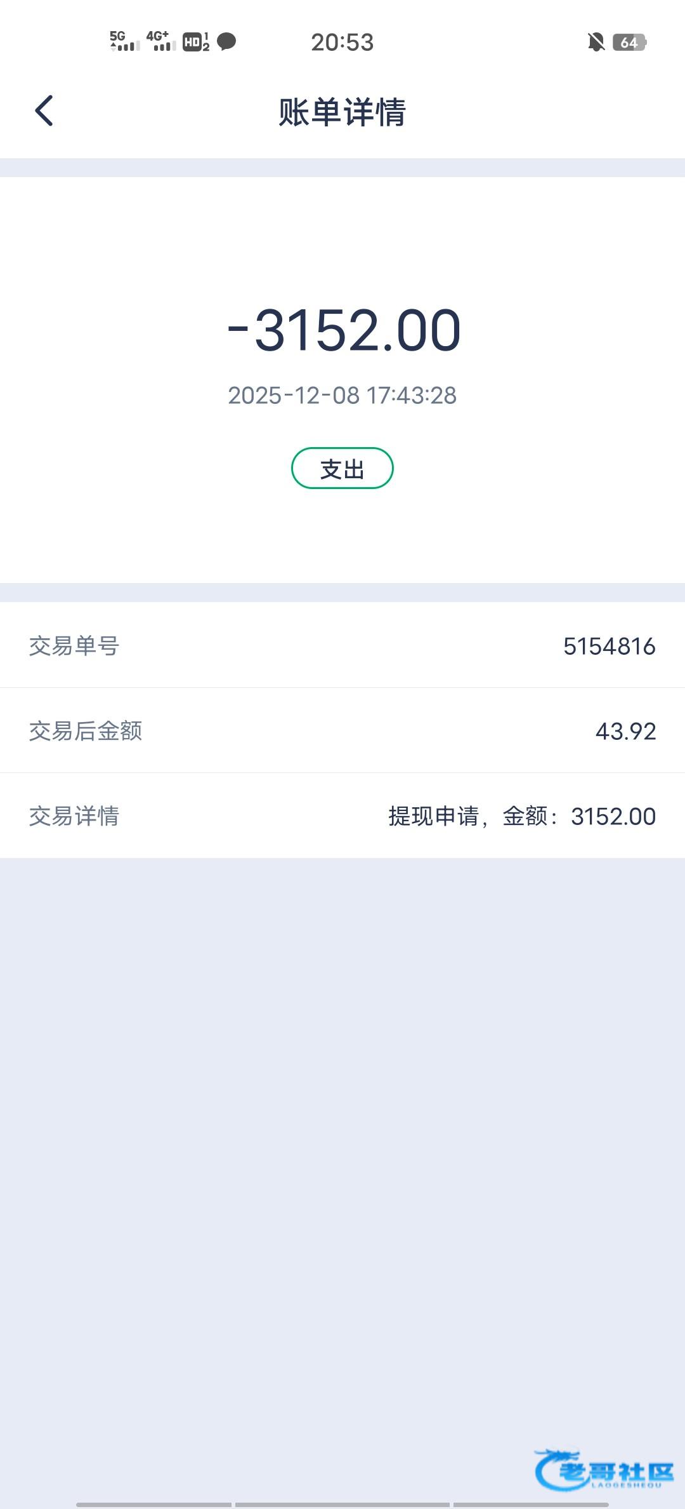
Task: Tap the 5G signal strength icon
Action: point(124,41)
